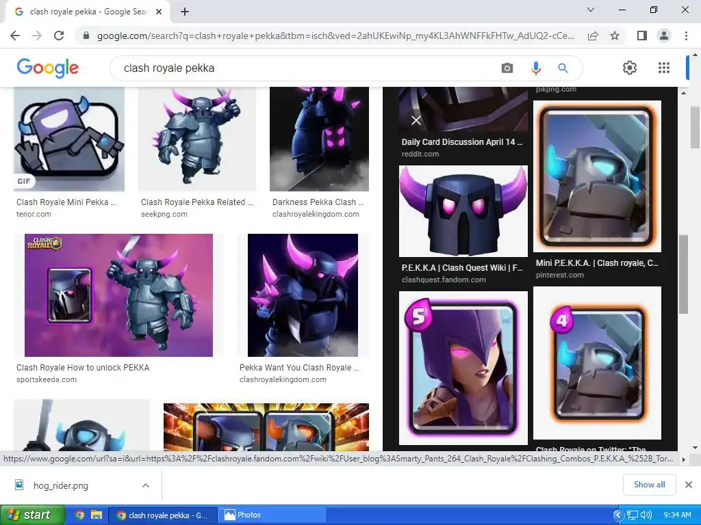Viewport: 701px width, 525px height.
Task: Switch to Photos taskbar window
Action: pyautogui.click(x=272, y=515)
